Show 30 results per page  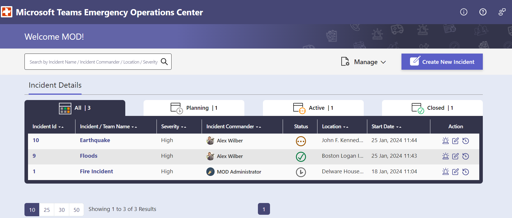[x=62, y=210]
